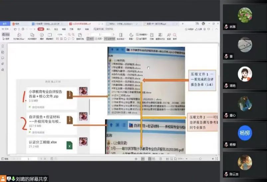Click the PDF转Office conversion icon
This screenshot has width=267, height=182.
(x=19, y=35)
